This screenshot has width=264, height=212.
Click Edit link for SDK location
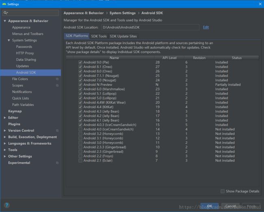tap(206, 27)
